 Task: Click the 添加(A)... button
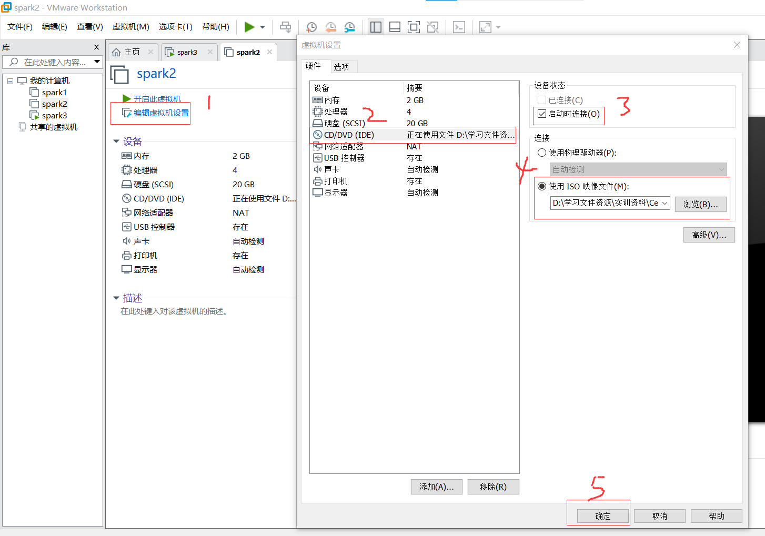pos(436,487)
